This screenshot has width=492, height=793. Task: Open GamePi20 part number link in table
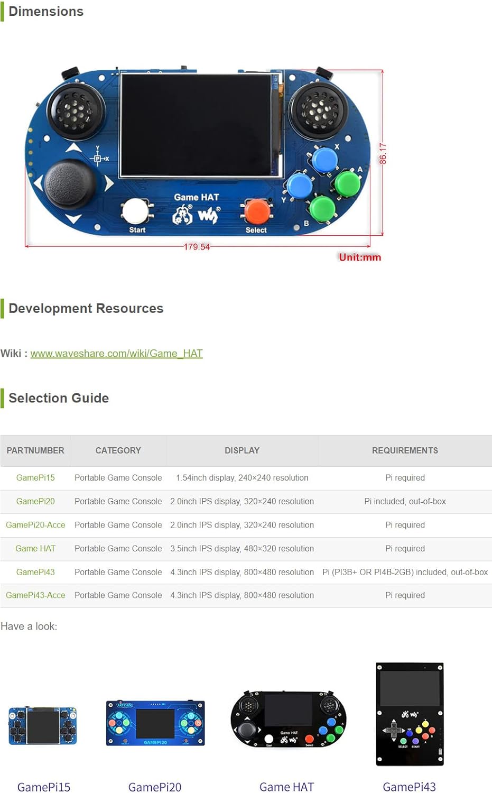(35, 502)
